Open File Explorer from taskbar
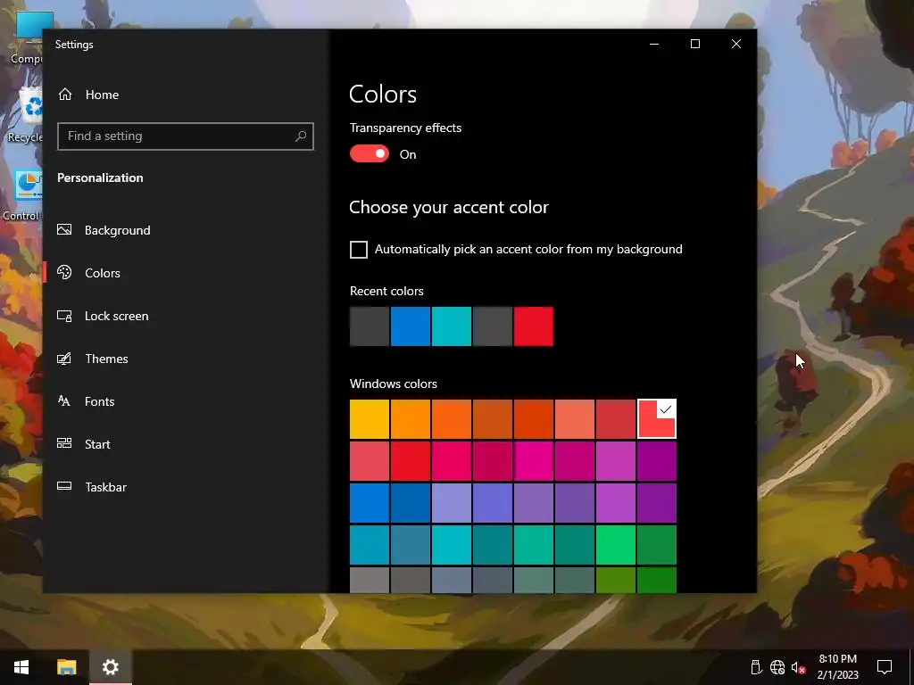 pyautogui.click(x=66, y=667)
